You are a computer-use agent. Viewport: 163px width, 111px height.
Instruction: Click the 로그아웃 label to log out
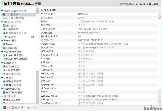pos(19,107)
